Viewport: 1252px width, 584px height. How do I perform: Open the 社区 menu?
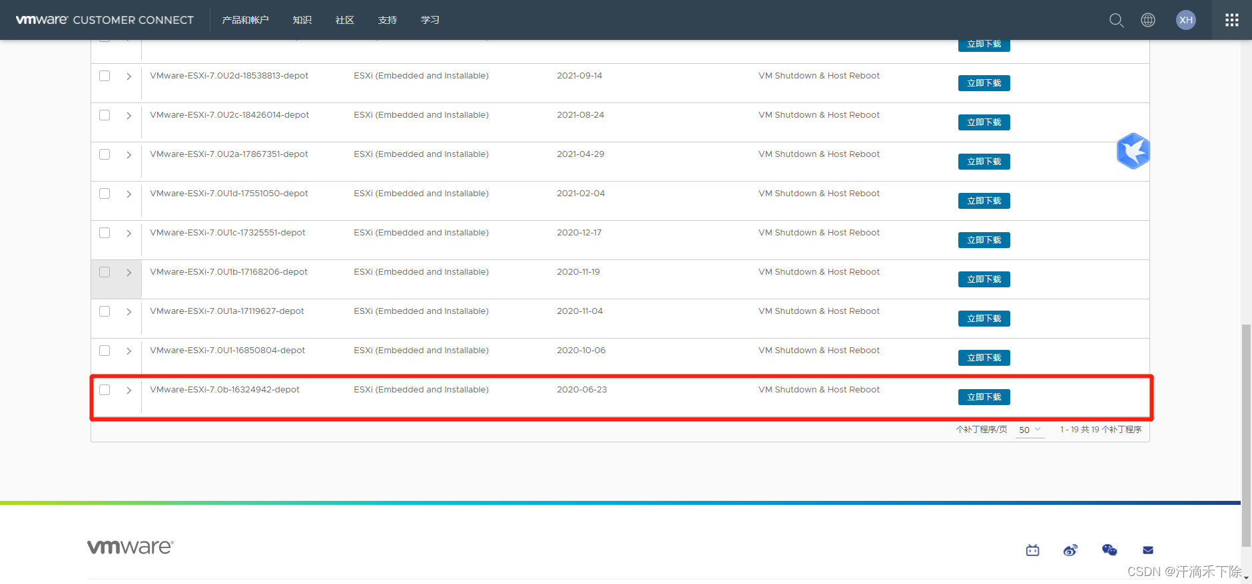[345, 20]
